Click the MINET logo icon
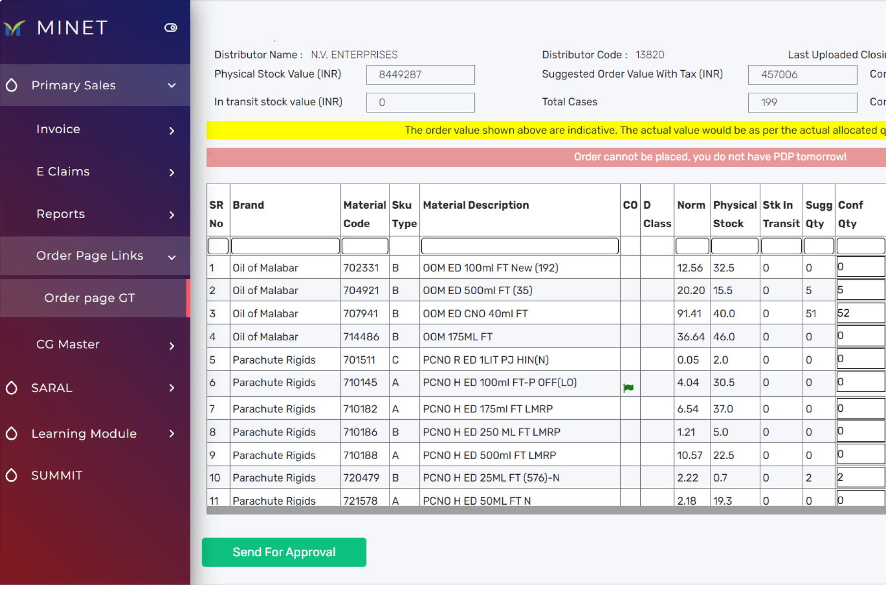The image size is (886, 592). pyautogui.click(x=14, y=28)
